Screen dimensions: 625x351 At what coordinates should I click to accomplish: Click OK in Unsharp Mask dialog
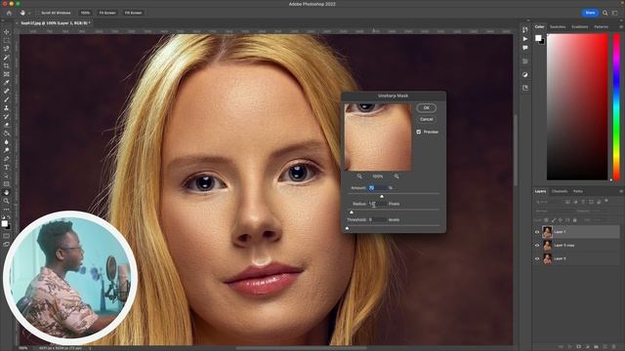(x=426, y=108)
